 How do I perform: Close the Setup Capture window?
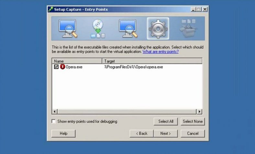(x=205, y=9)
